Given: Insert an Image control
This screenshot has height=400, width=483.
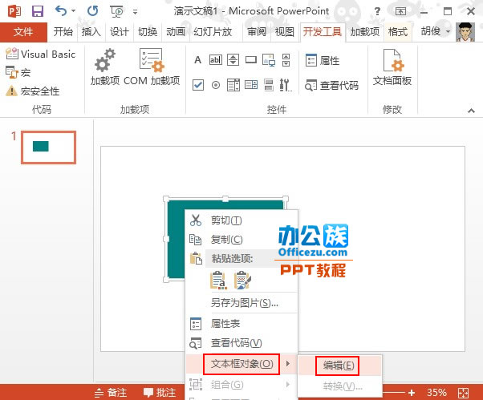Looking at the screenshot, I should click(269, 60).
